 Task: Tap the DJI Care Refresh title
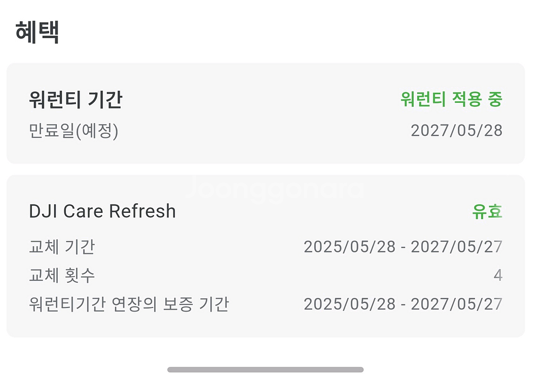pyautogui.click(x=102, y=211)
